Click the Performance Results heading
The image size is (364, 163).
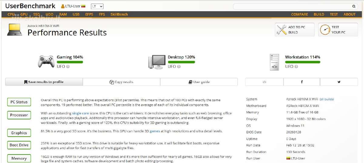67,32
